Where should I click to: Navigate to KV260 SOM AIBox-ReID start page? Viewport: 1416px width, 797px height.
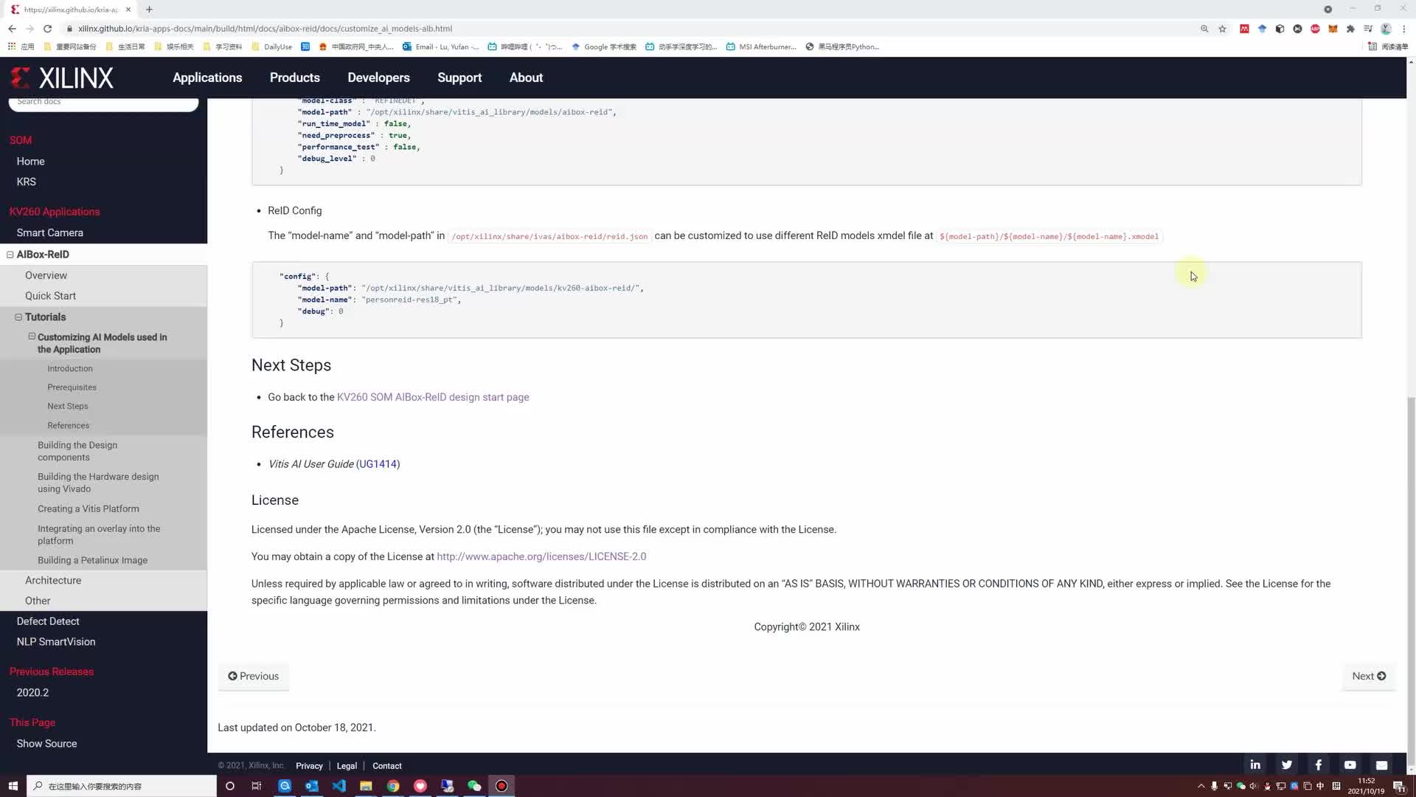(433, 396)
